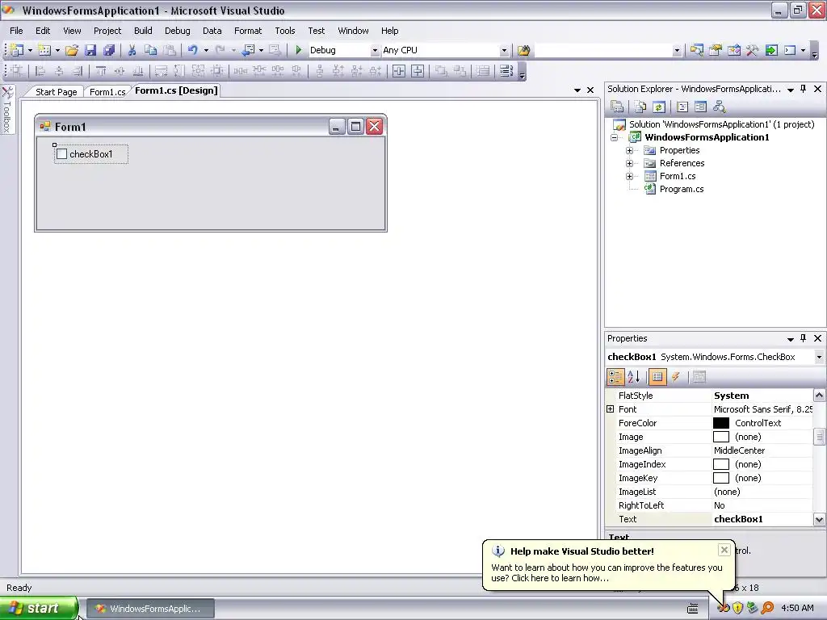
Task: Click the system tray security shield icon
Action: (737, 609)
